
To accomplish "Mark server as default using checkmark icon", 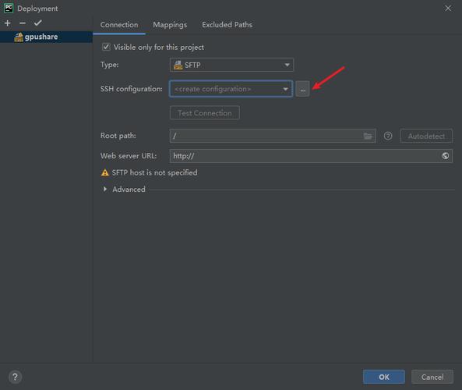I will click(37, 23).
